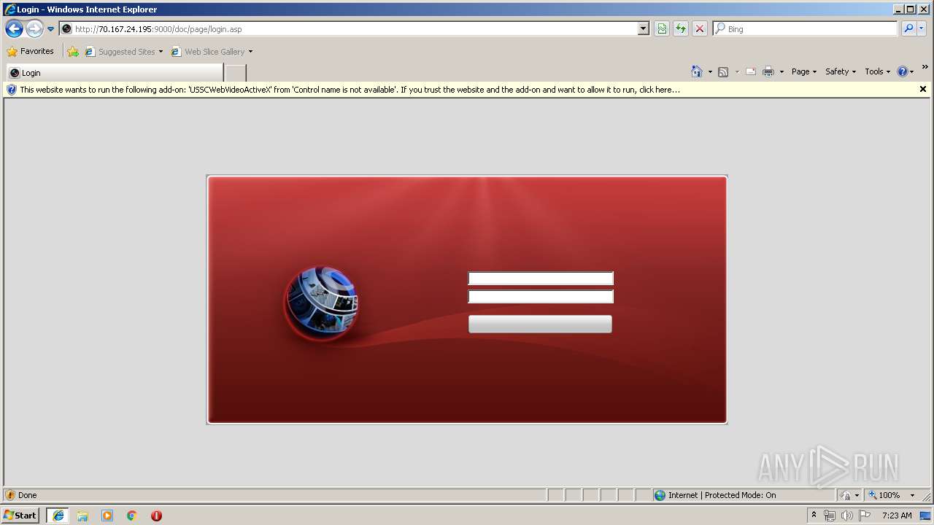Refresh the page with the refresh icon
Screen dimensions: 934x525
pyautogui.click(x=681, y=29)
